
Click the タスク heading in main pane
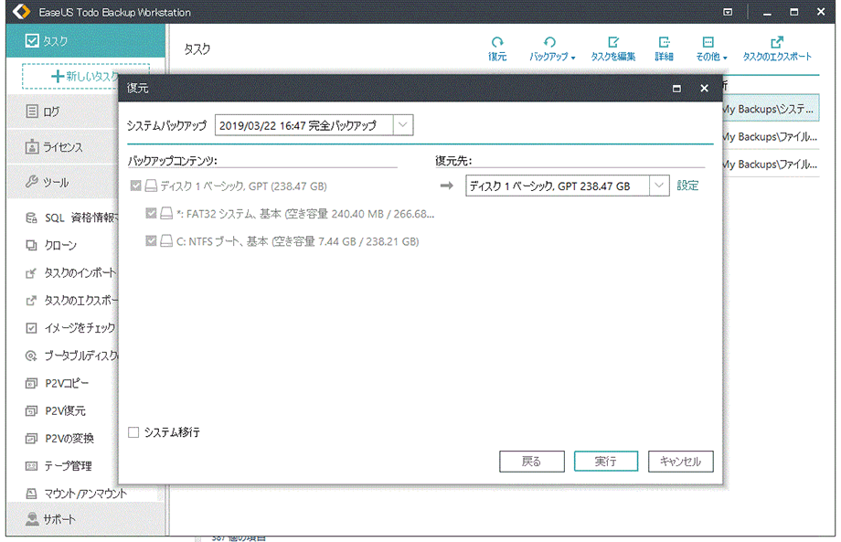[x=197, y=49]
